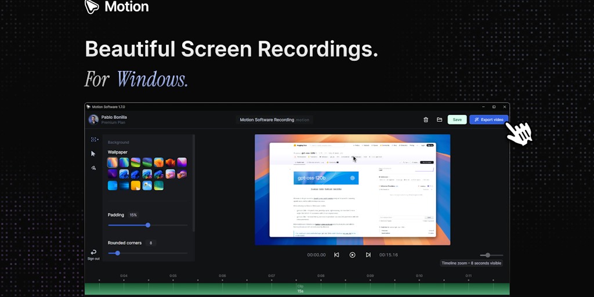Viewport: 594px width, 297px height.
Task: Play the recording preview
Action: [x=352, y=255]
